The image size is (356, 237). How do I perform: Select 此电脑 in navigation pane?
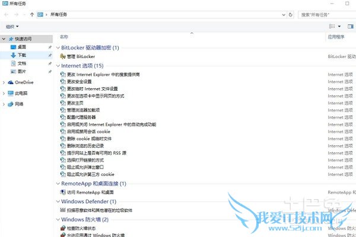[x=21, y=93]
